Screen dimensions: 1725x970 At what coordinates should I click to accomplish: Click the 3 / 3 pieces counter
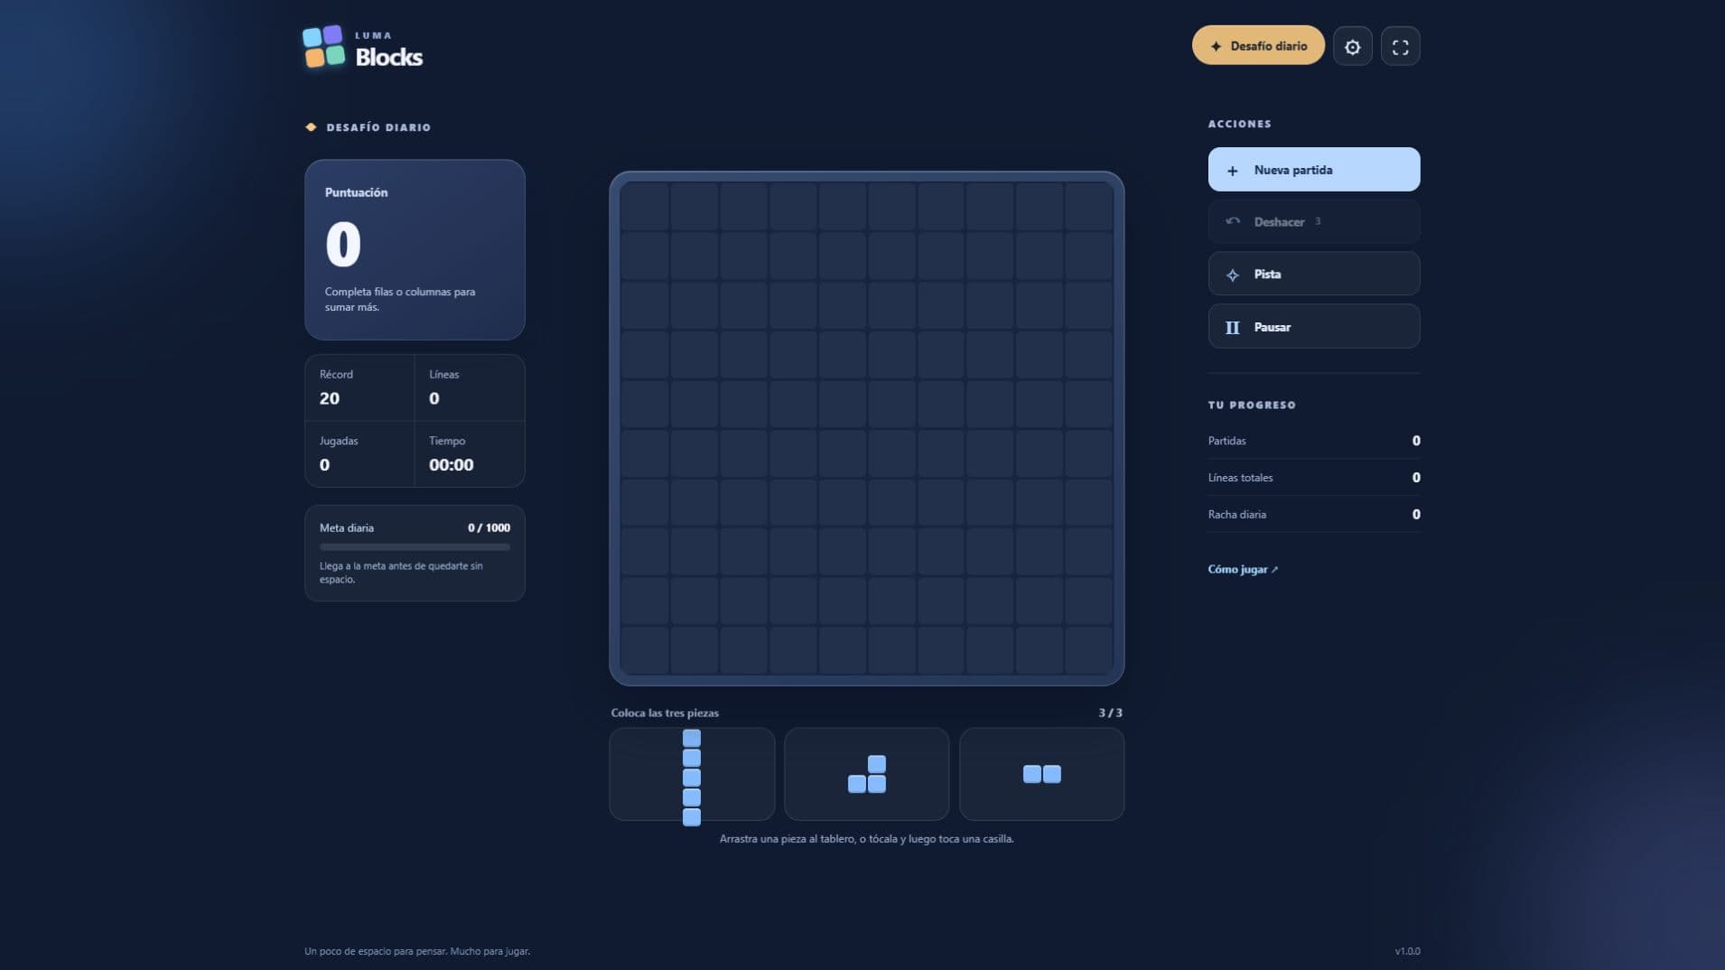(x=1110, y=713)
